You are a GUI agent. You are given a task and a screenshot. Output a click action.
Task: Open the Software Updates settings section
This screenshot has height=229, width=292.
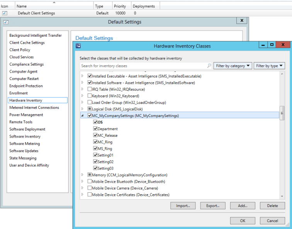point(24,151)
